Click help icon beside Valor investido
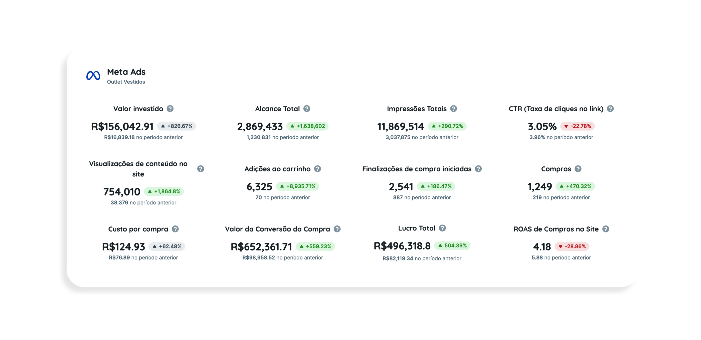This screenshot has height=340, width=701. point(170,109)
